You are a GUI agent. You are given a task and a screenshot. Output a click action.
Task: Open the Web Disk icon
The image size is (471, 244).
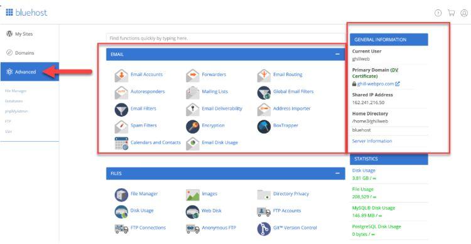pyautogui.click(x=193, y=211)
